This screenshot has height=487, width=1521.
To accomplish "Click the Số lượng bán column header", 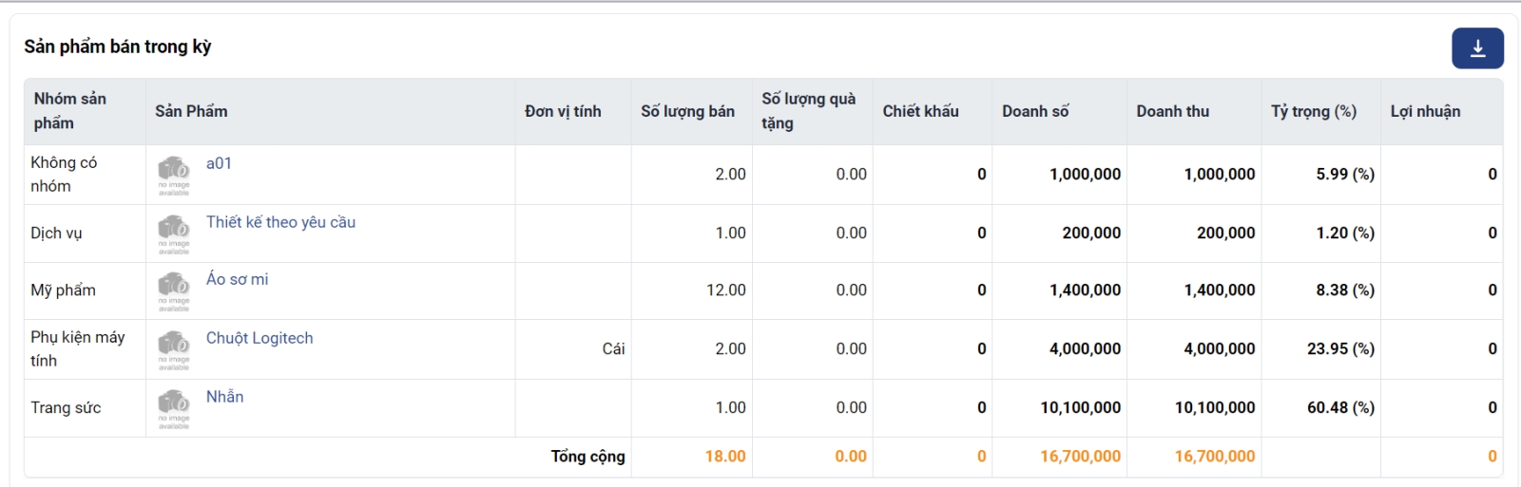I will pyautogui.click(x=687, y=111).
